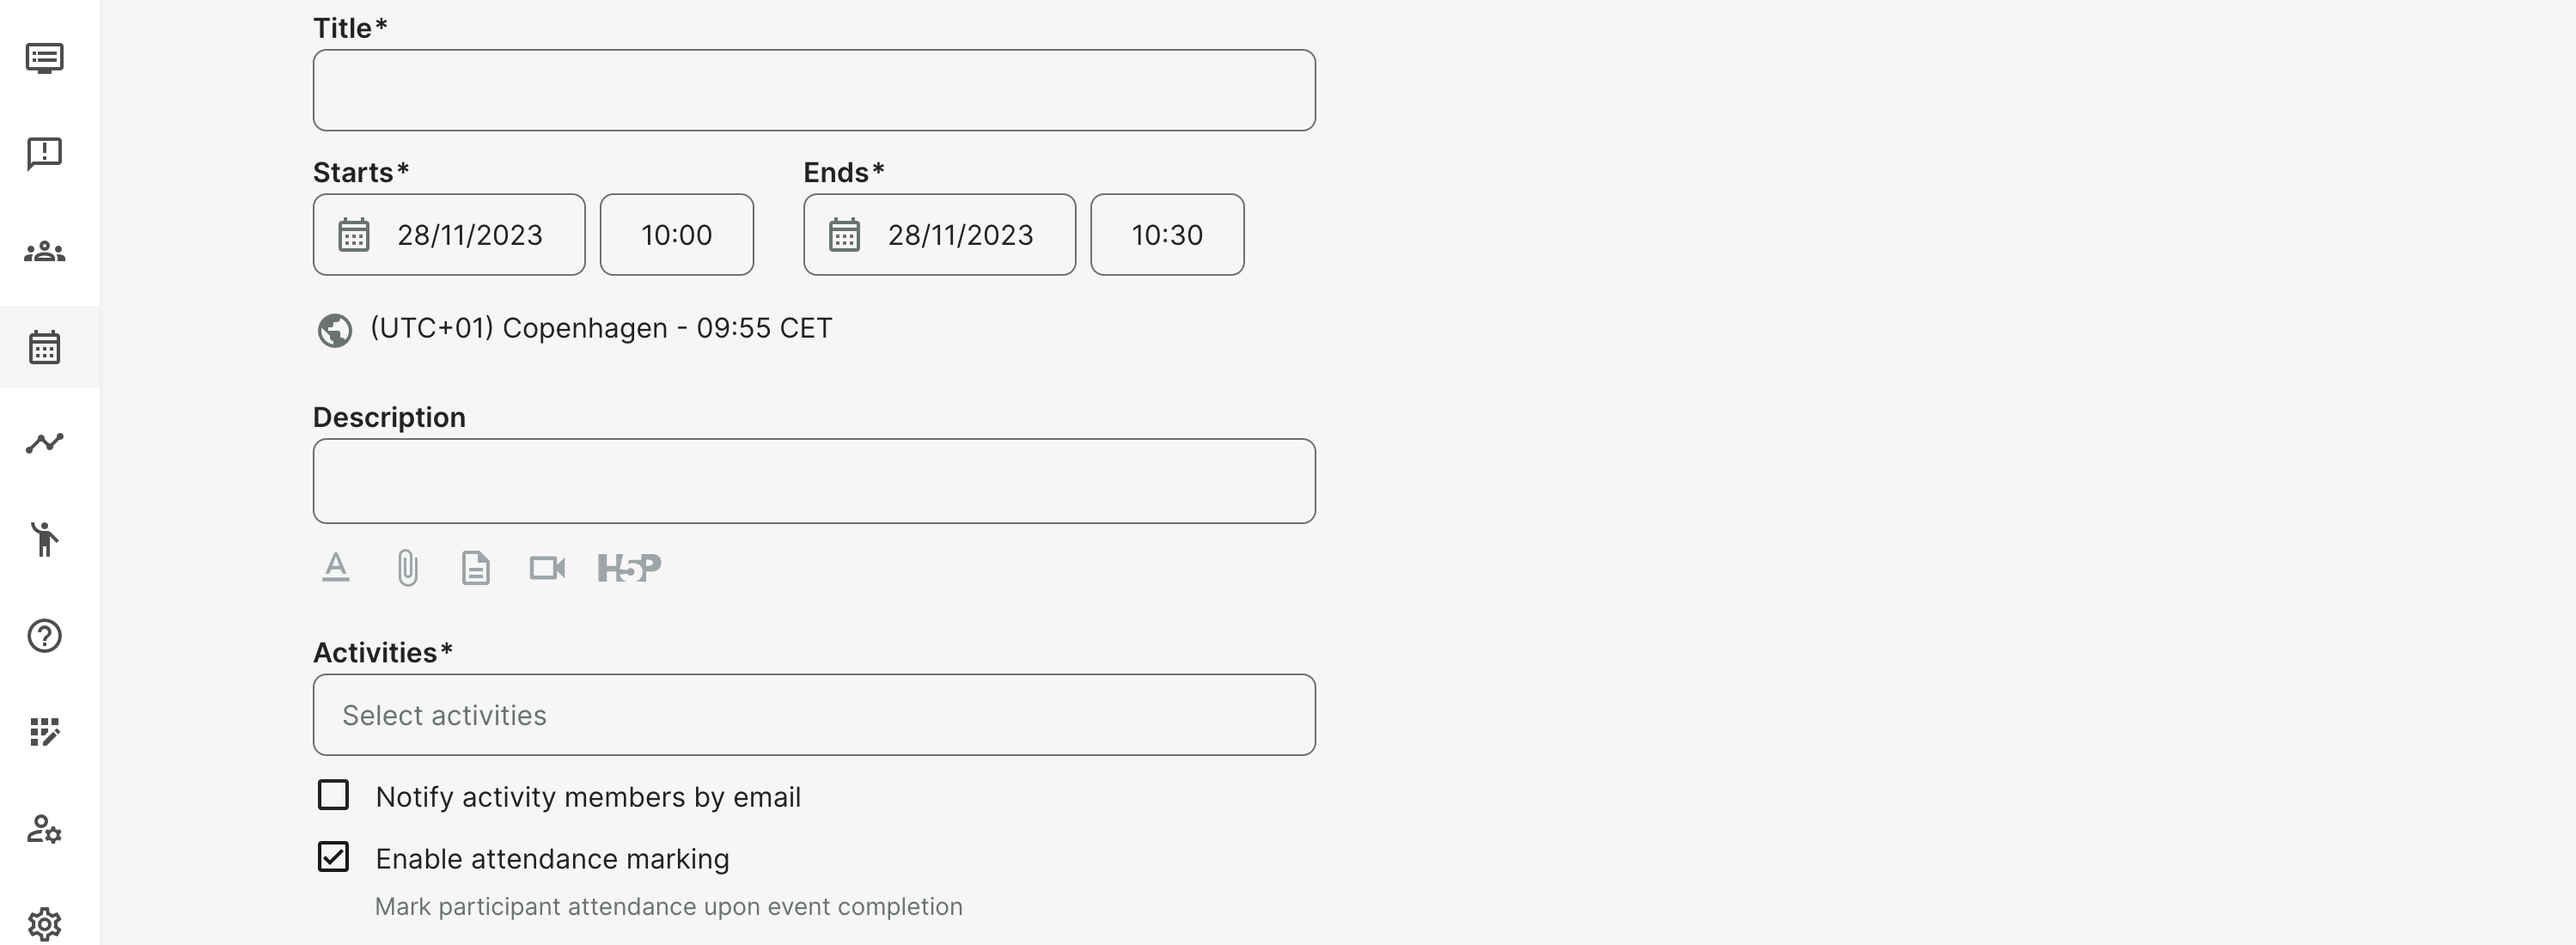This screenshot has height=945, width=2576.
Task: Open the user settings icon in the sidebar
Action: pyautogui.click(x=45, y=829)
